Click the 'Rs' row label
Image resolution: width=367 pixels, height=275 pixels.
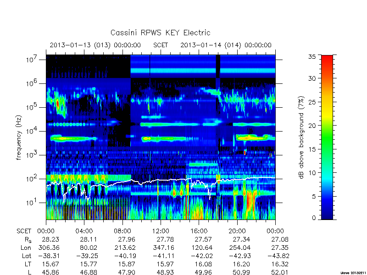click(x=28, y=240)
